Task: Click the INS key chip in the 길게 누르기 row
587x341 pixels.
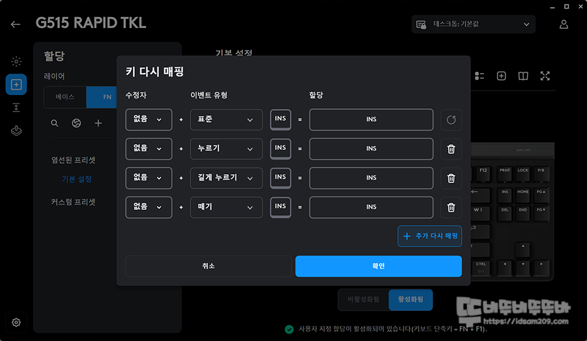Action: point(280,178)
